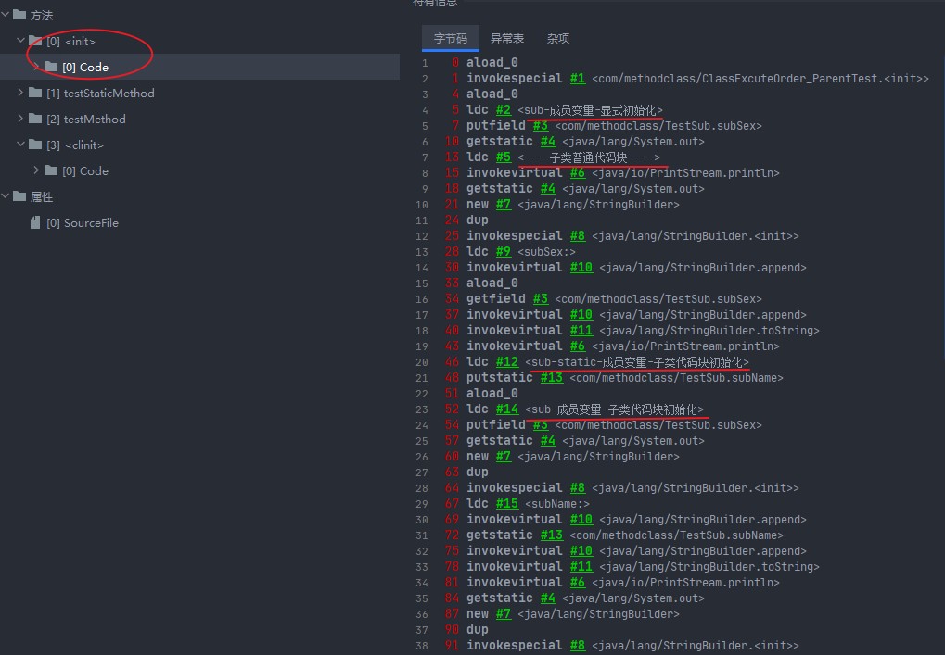945x655 pixels.
Task: Click the folder icon beside 方法
Action: click(19, 15)
